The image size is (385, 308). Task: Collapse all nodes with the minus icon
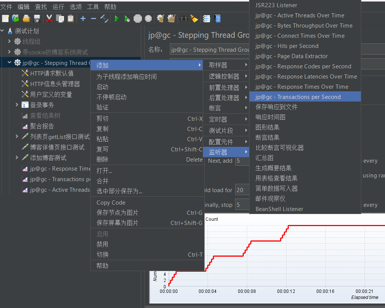[x=94, y=18]
